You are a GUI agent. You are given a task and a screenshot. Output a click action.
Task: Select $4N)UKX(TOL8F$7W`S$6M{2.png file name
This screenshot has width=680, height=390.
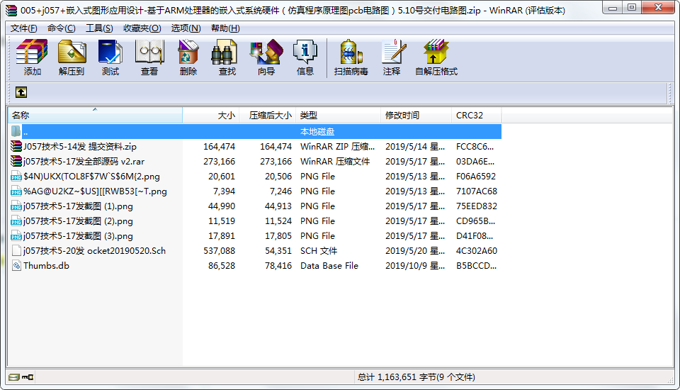click(91, 177)
